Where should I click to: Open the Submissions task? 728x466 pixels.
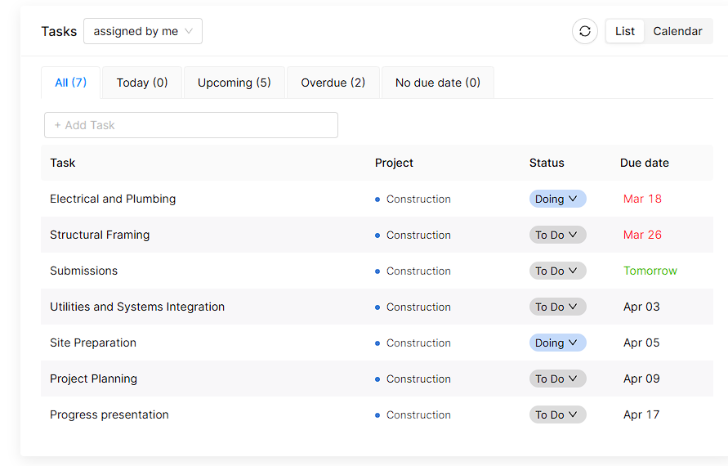[84, 271]
